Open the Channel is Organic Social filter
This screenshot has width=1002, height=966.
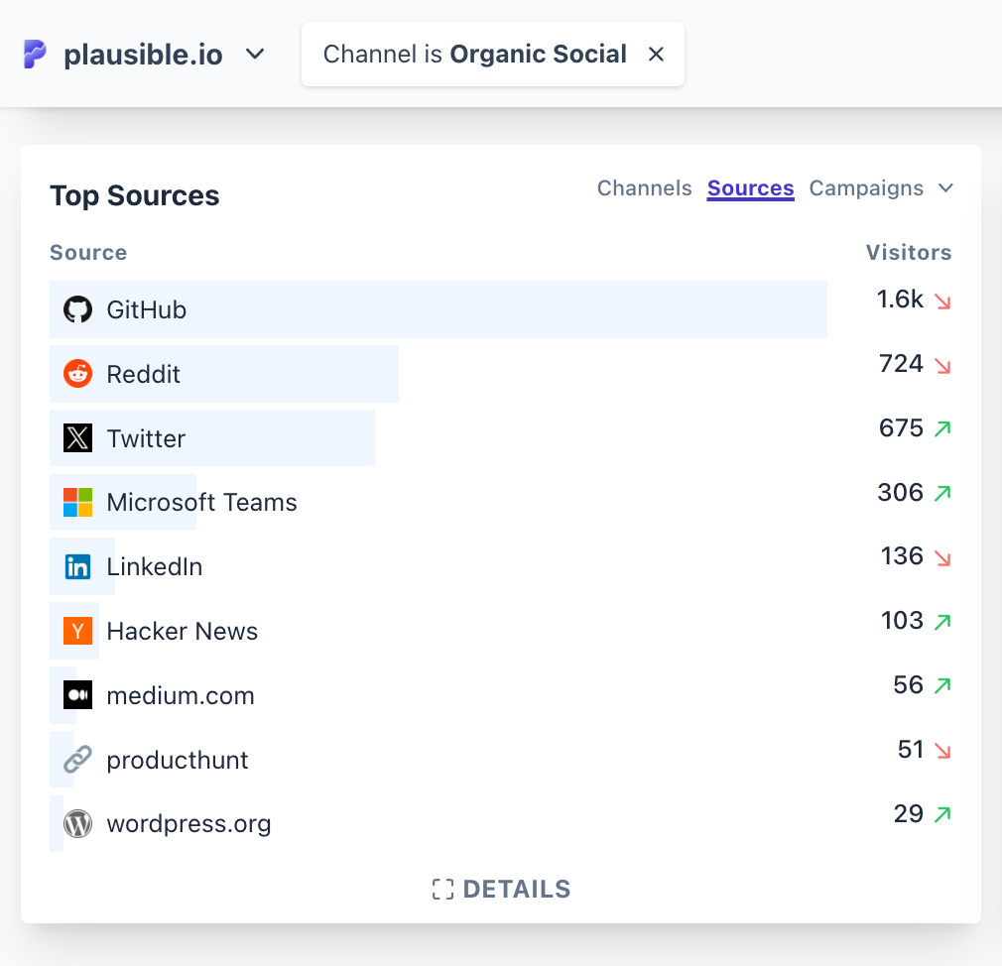pos(476,55)
